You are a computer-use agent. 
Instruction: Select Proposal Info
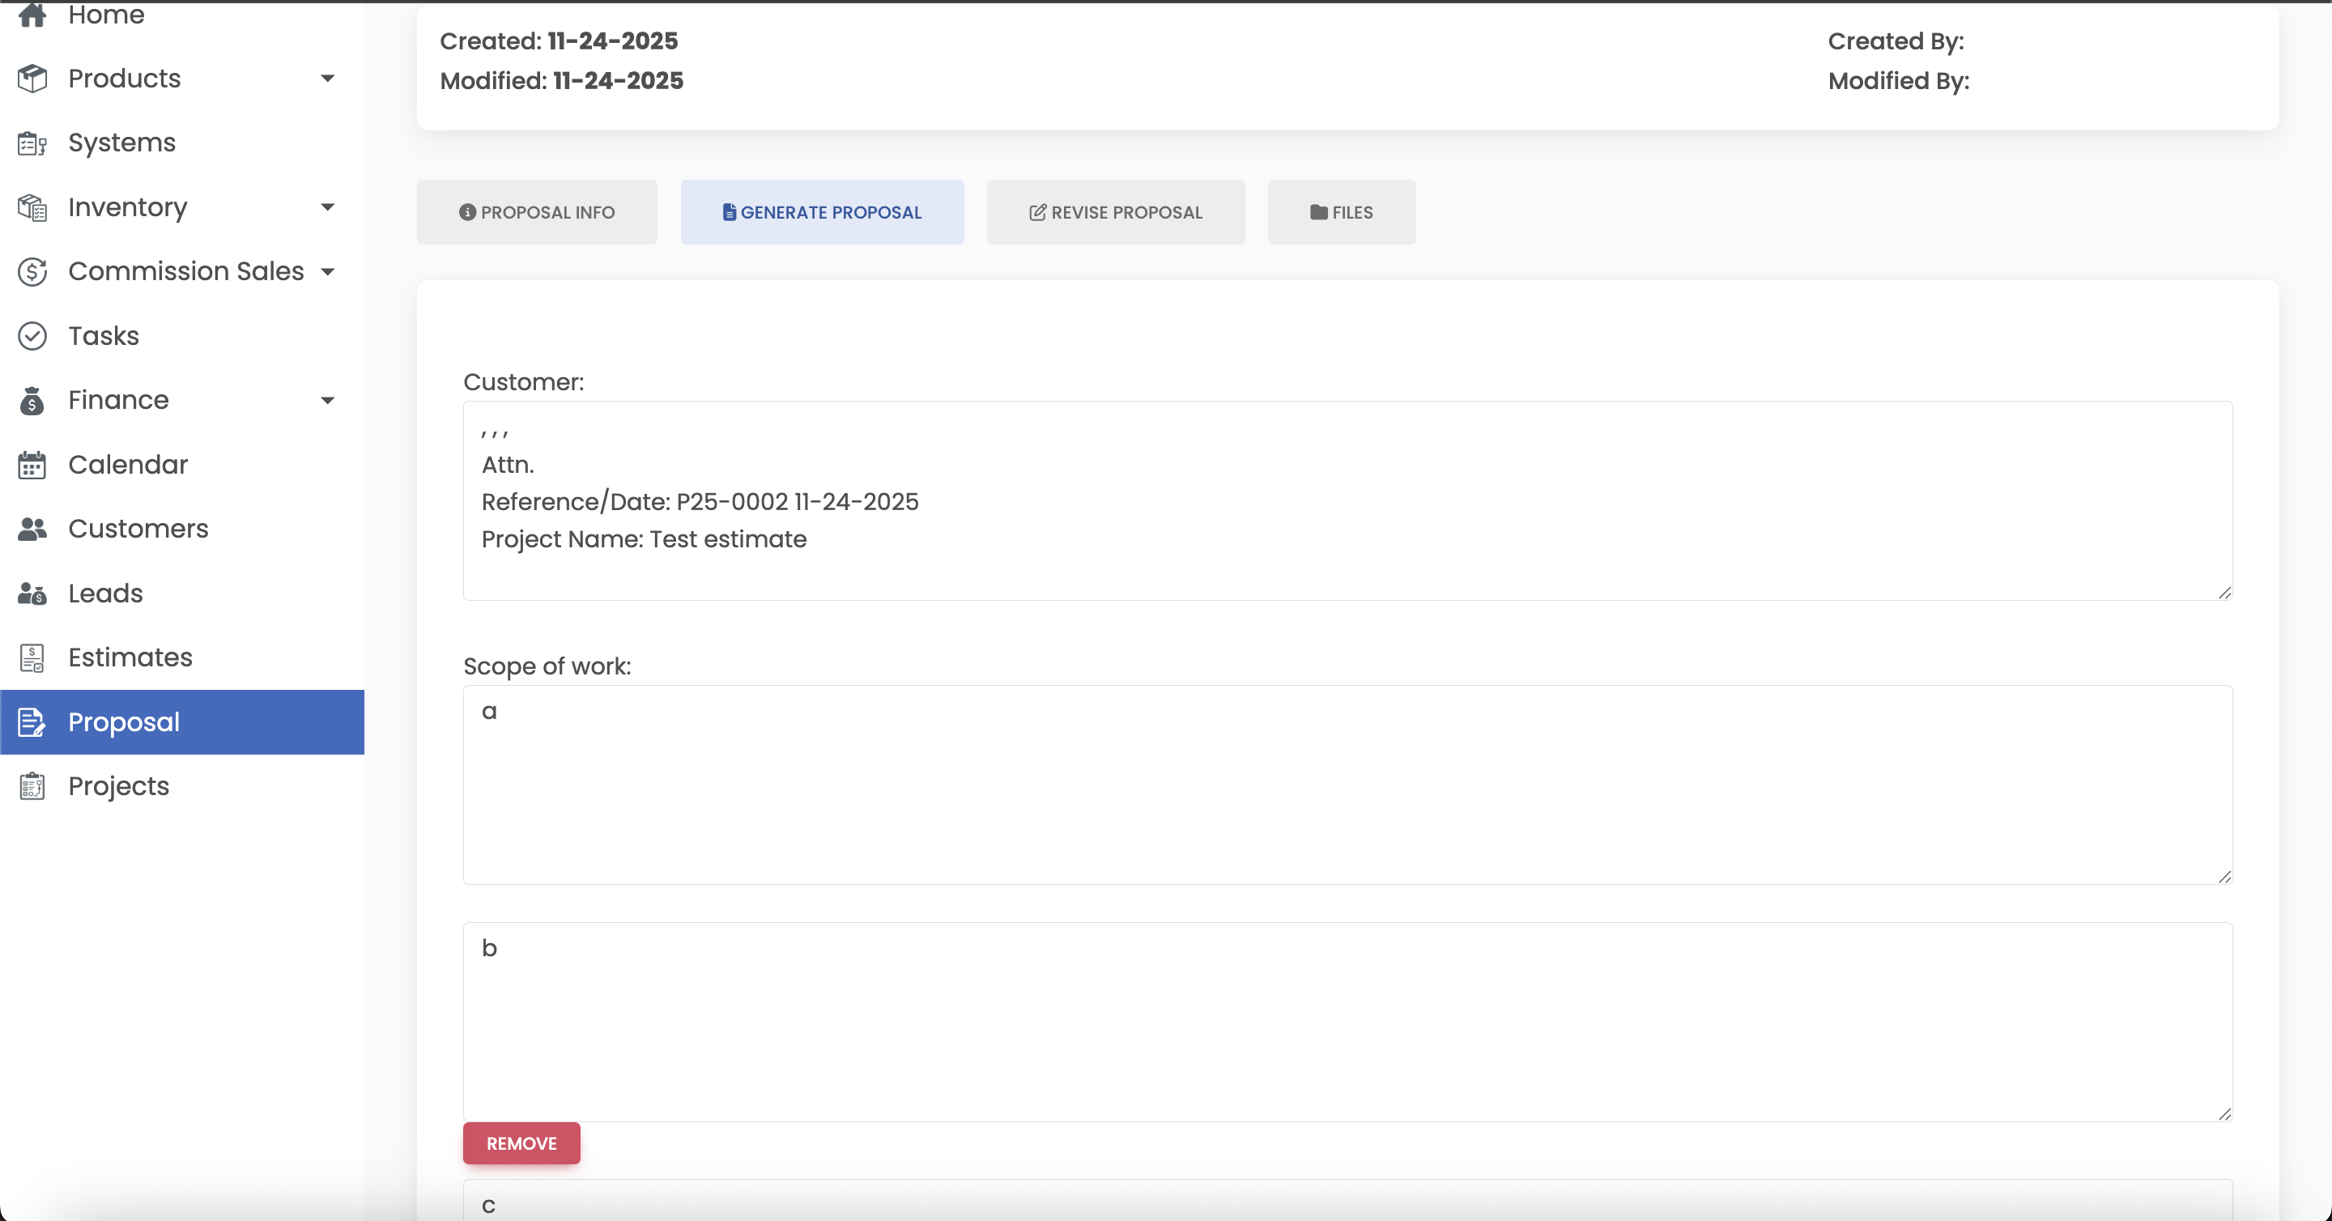pyautogui.click(x=537, y=212)
